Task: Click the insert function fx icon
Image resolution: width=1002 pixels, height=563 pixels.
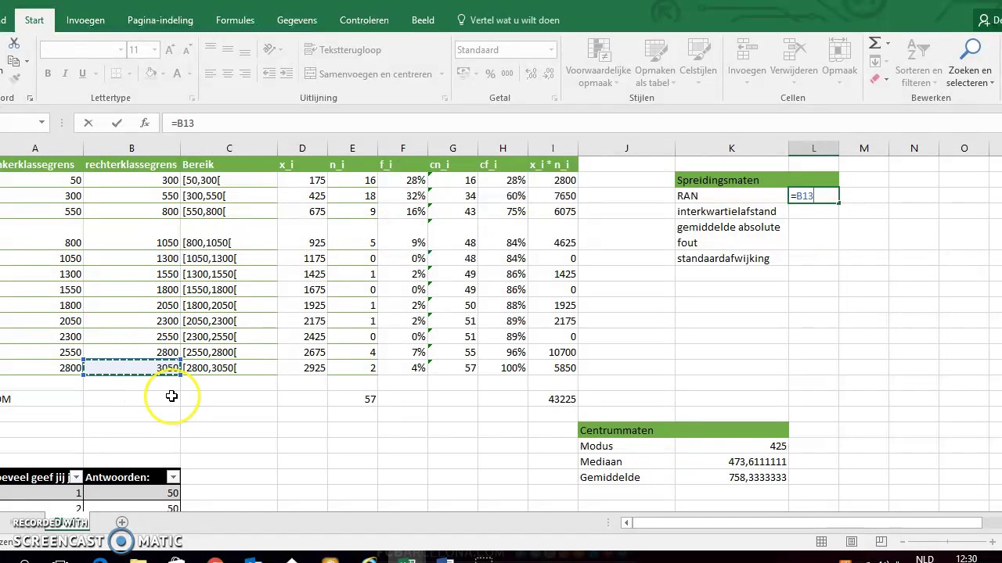Action: (145, 123)
